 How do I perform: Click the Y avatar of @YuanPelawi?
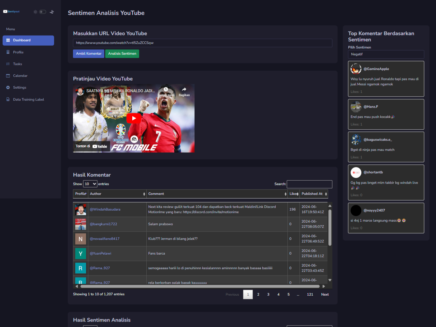pyautogui.click(x=80, y=254)
